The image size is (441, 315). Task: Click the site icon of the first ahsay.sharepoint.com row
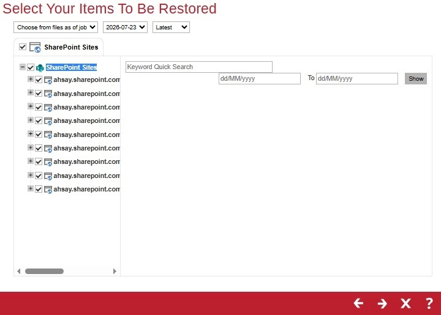48,80
